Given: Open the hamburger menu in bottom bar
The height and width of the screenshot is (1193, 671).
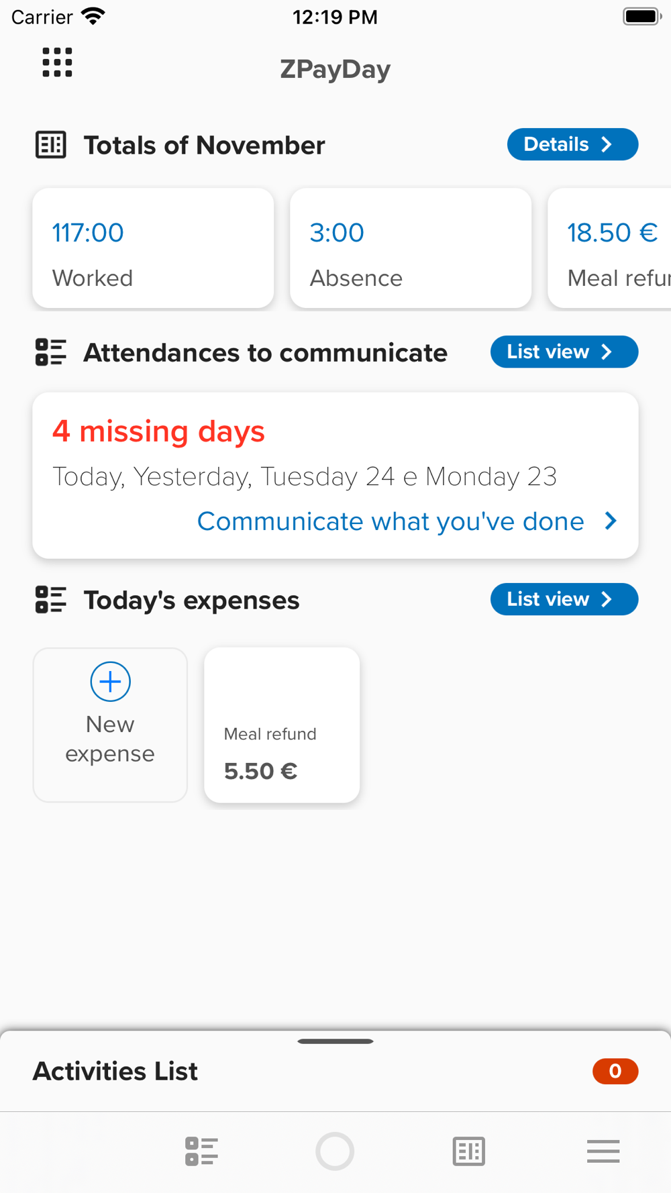Looking at the screenshot, I should [603, 1151].
